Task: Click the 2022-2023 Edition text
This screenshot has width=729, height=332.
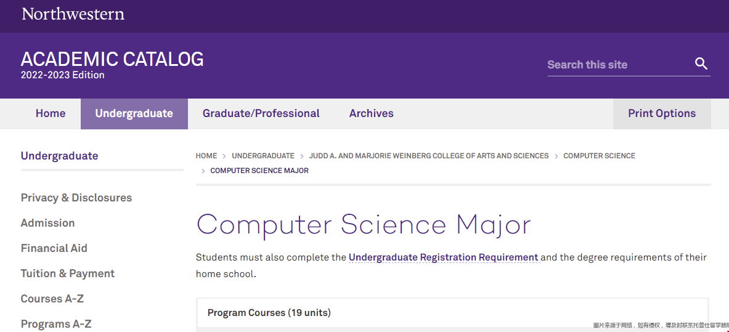Action: (62, 75)
